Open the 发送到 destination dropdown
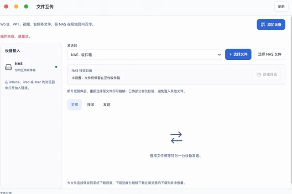This screenshot has height=194, width=292. [x=145, y=55]
